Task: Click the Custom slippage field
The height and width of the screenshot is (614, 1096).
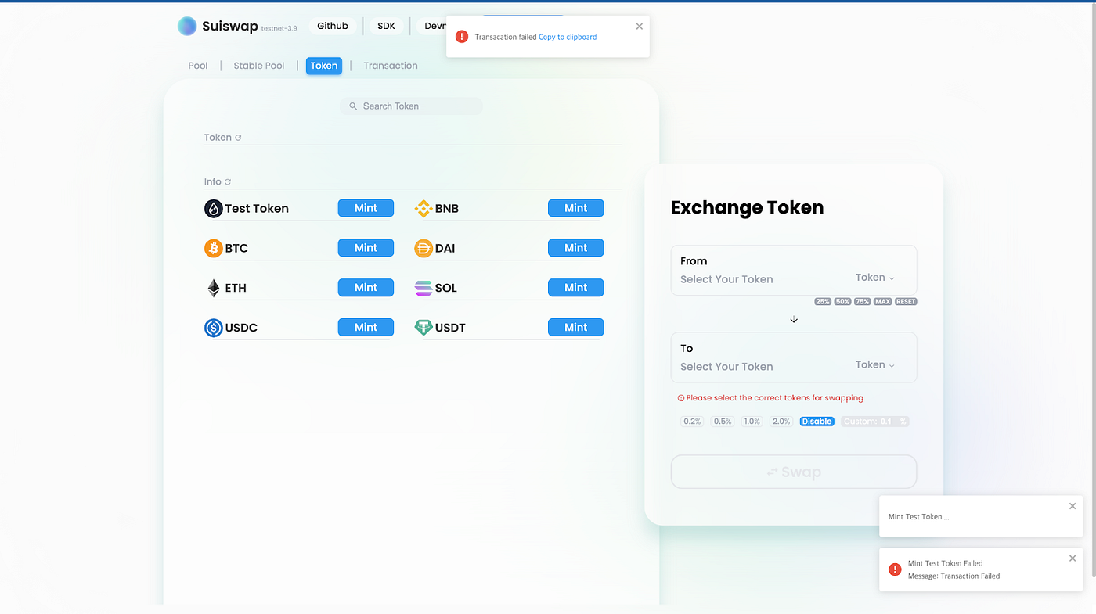Action: [875, 422]
